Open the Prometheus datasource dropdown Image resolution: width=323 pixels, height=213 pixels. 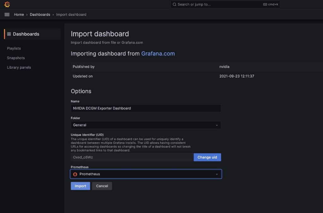coord(146,174)
